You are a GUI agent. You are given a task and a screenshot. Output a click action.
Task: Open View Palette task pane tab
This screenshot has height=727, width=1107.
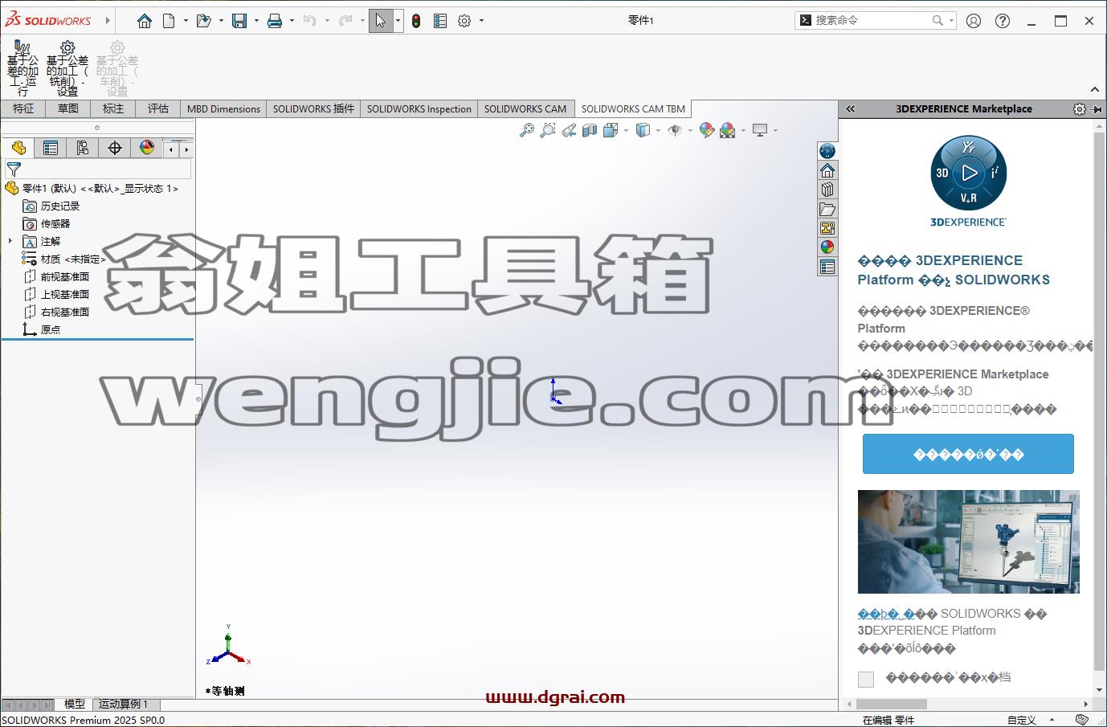coord(827,228)
